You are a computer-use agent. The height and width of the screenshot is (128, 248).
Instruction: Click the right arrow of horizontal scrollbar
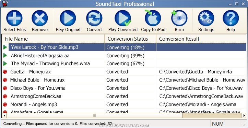click(x=244, y=116)
